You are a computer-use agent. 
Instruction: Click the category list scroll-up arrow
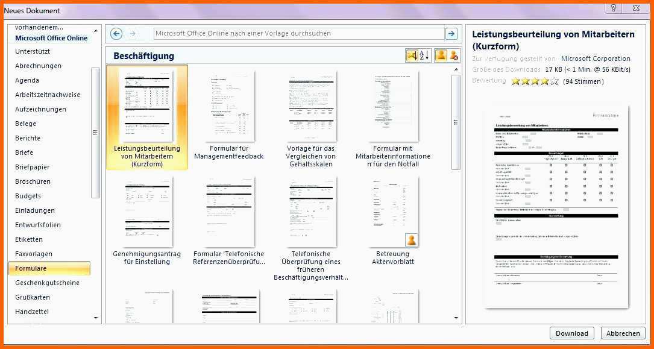point(95,31)
